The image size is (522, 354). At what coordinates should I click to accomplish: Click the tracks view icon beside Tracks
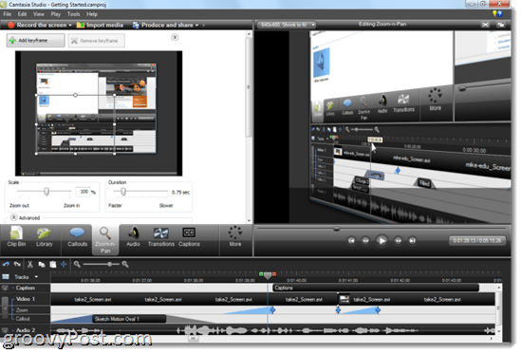6,277
